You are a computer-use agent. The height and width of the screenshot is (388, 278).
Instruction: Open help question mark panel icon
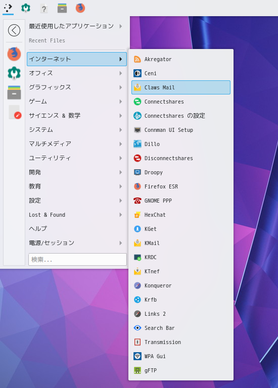tap(44, 9)
